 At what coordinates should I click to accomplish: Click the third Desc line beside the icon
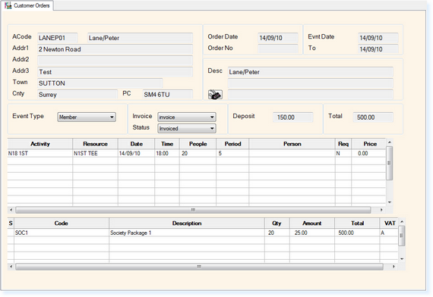311,95
